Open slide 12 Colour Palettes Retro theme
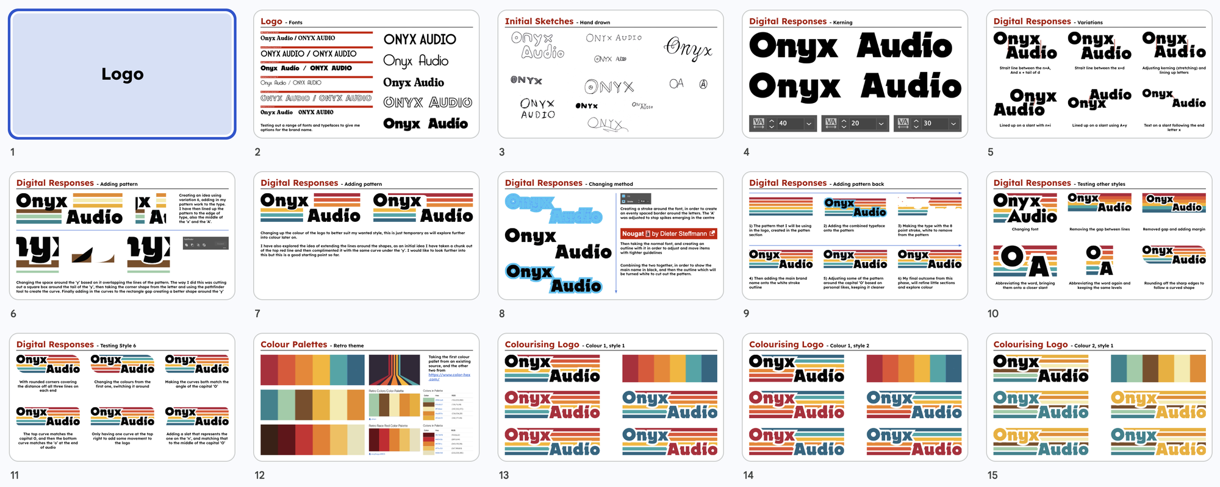This screenshot has height=487, width=1220. [366, 397]
